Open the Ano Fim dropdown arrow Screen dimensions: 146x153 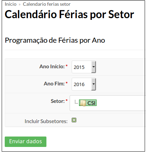[94, 84]
